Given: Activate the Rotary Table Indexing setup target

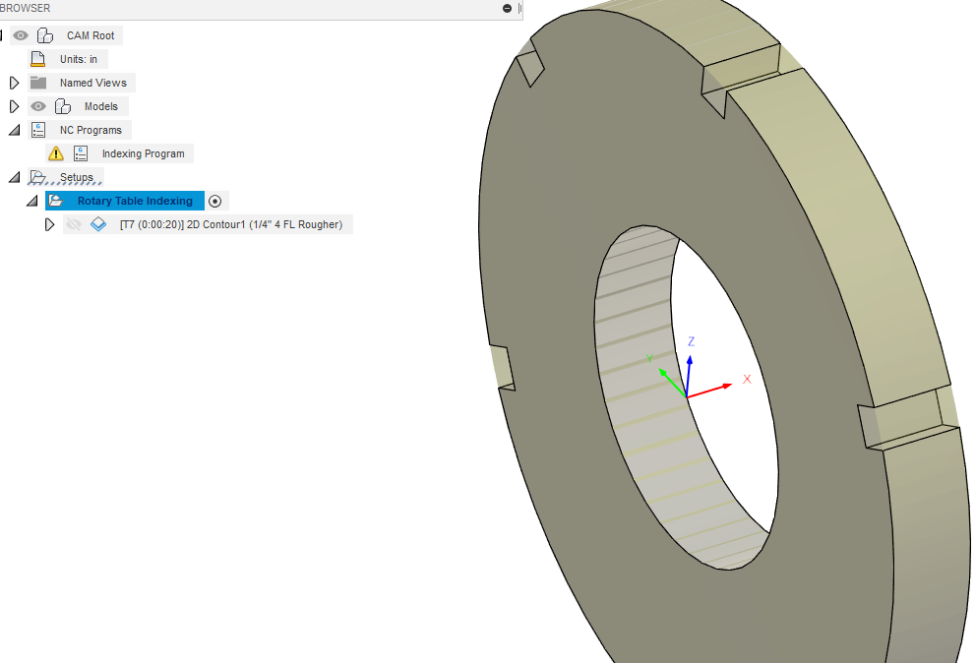Looking at the screenshot, I should pyautogui.click(x=214, y=200).
